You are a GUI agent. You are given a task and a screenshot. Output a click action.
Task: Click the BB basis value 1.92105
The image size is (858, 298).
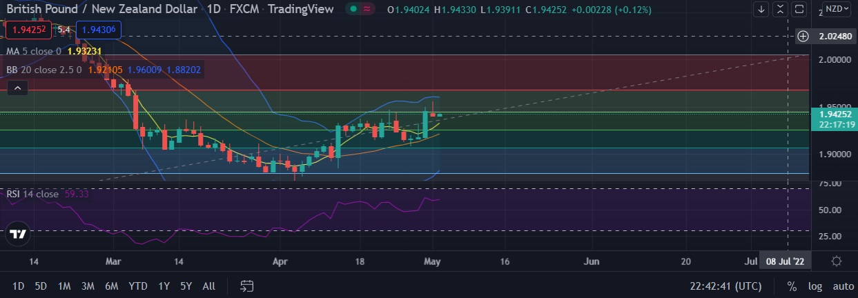click(x=106, y=70)
